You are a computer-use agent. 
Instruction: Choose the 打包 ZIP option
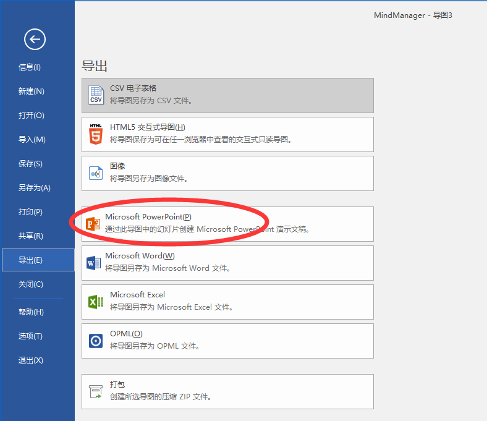pos(227,391)
